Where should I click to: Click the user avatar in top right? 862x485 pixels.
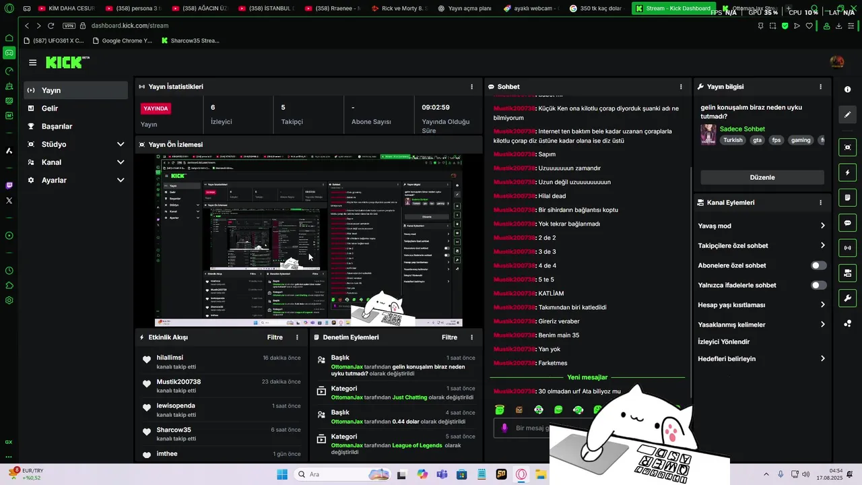(837, 62)
